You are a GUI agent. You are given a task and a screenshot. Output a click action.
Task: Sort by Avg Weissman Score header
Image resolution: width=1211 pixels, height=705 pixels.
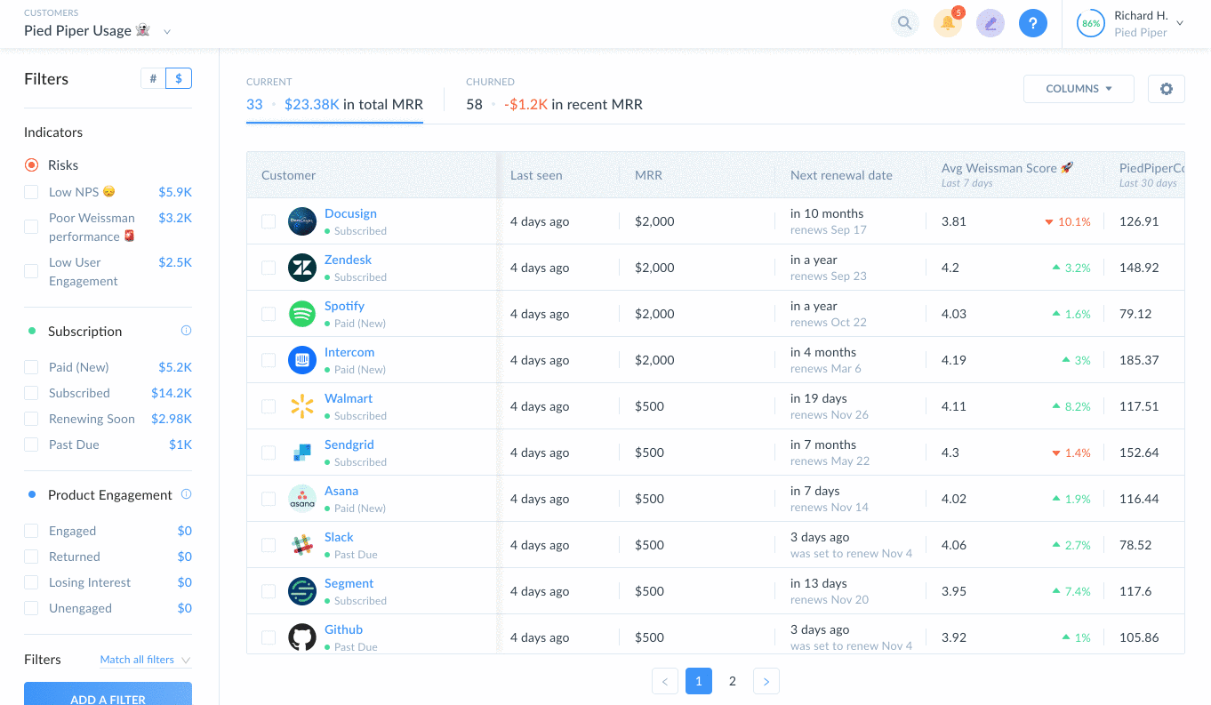point(1007,168)
